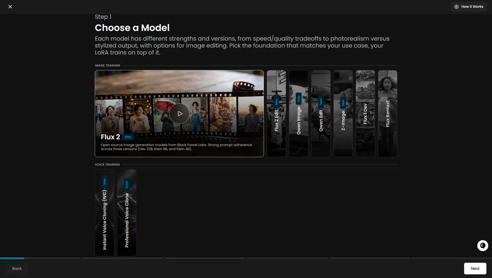Open the How it Works button

(469, 7)
